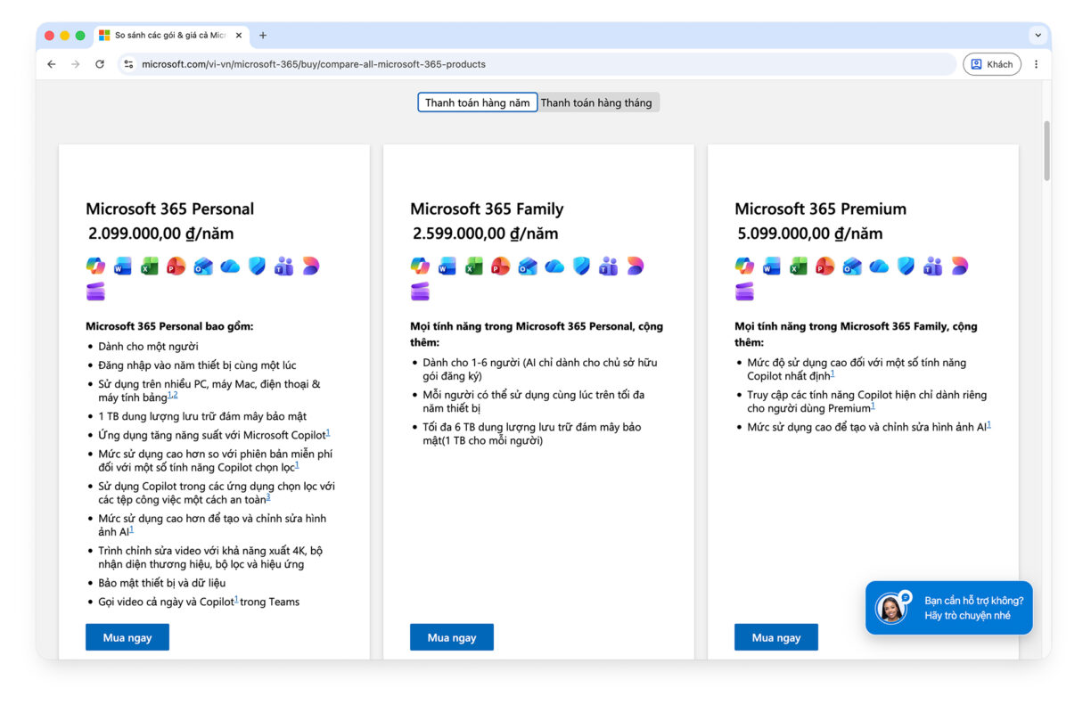Click the Outlook icon in Microsoft 365 Personal card

pyautogui.click(x=203, y=266)
